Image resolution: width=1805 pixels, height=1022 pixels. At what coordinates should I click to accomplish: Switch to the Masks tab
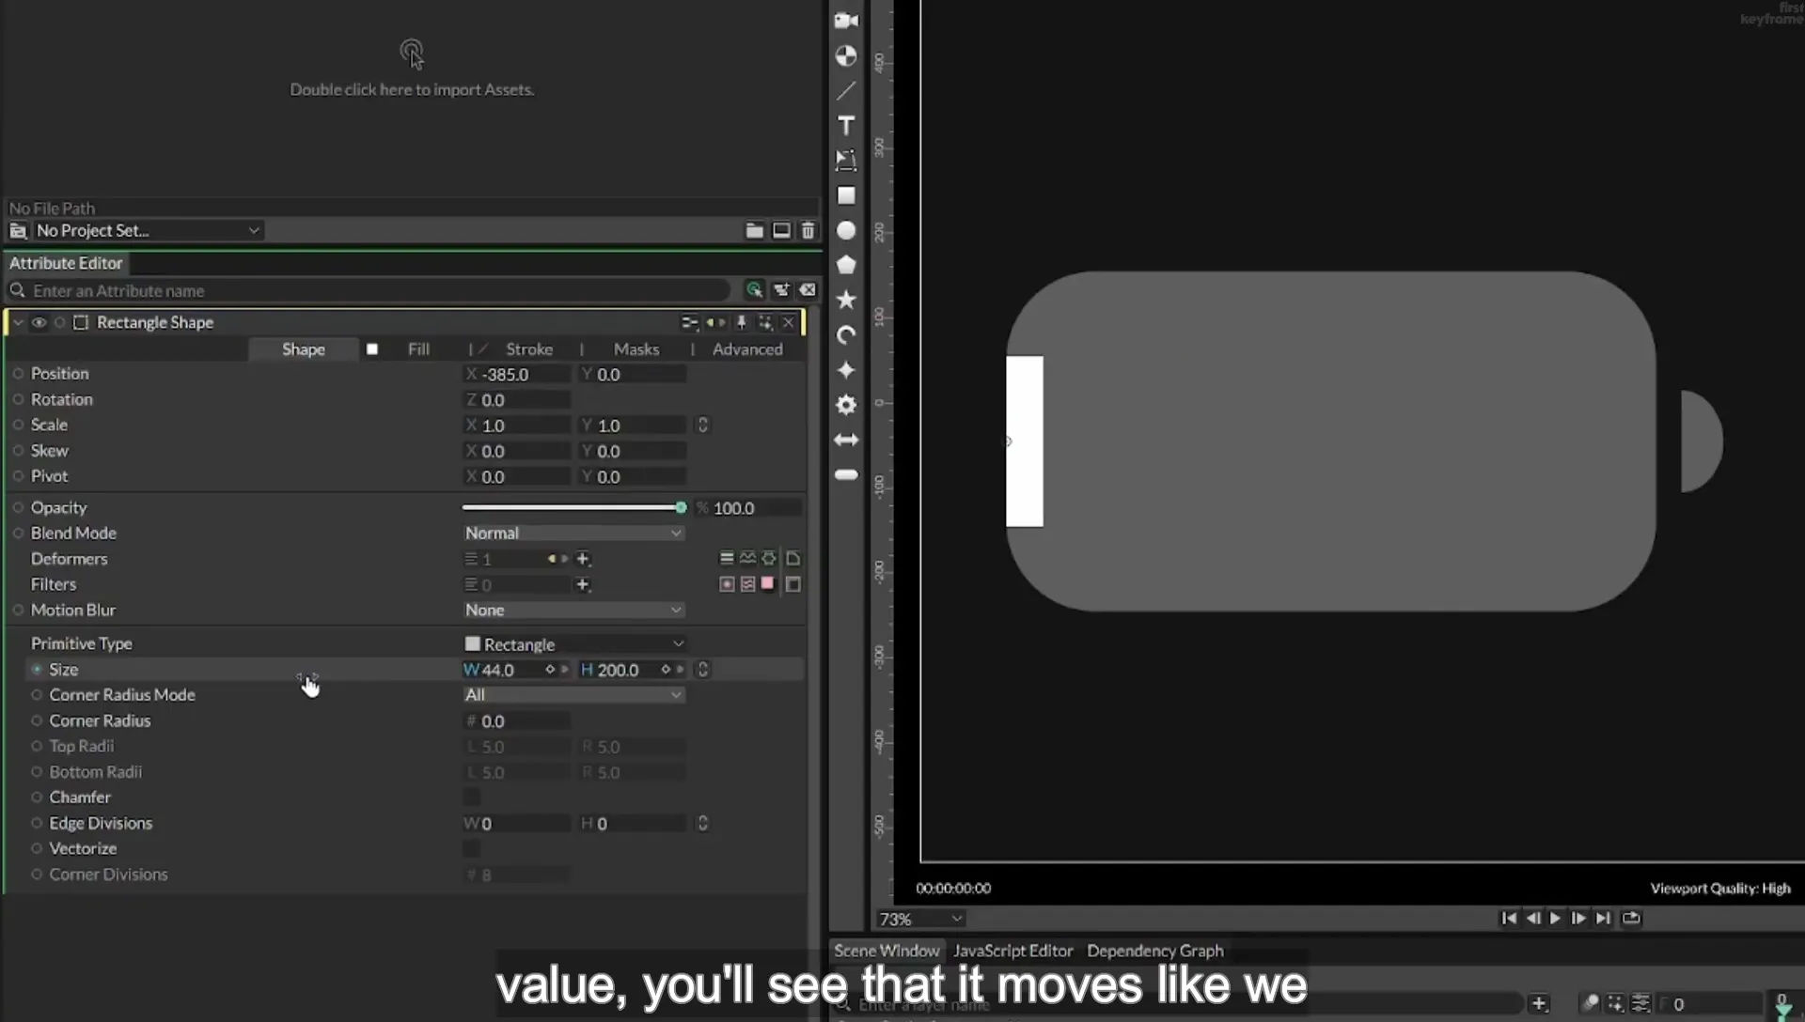click(x=636, y=349)
